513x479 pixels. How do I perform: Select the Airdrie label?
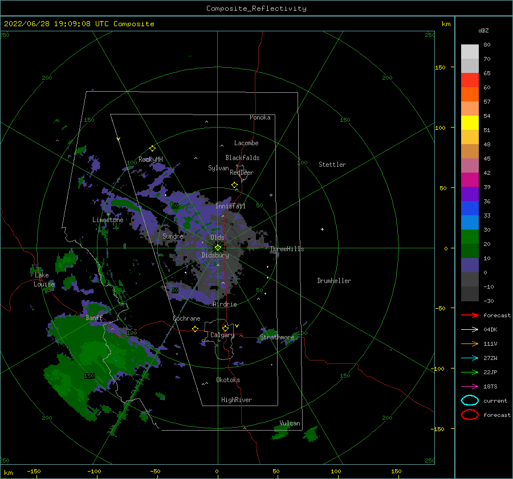225,304
